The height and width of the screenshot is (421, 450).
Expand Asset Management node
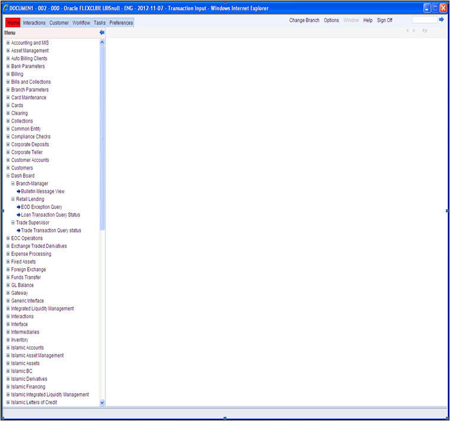pyautogui.click(x=8, y=51)
